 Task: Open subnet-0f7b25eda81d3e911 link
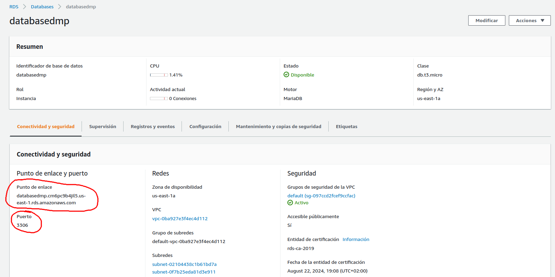[x=184, y=272]
